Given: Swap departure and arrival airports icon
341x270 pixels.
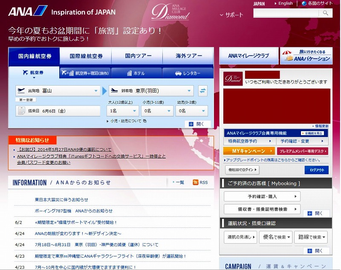Looking at the screenshot, I should 203,91.
